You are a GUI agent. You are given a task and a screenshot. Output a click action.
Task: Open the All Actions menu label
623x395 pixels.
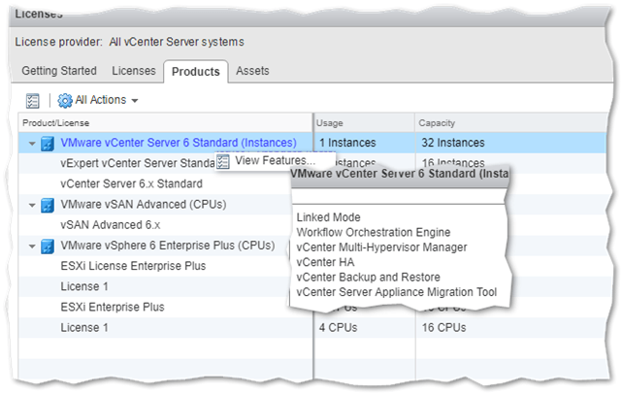pos(101,100)
